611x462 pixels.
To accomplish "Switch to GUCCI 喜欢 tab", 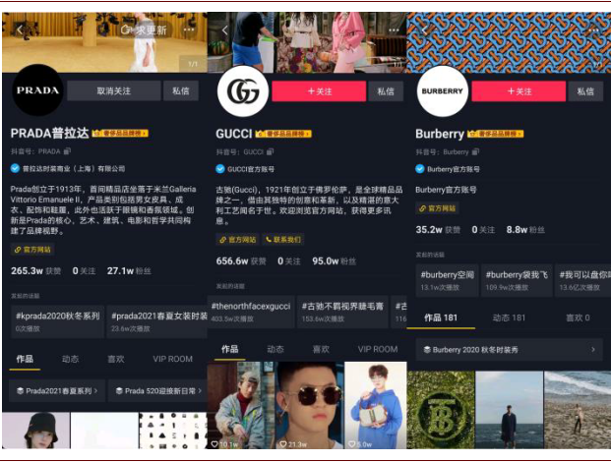I will click(x=321, y=349).
